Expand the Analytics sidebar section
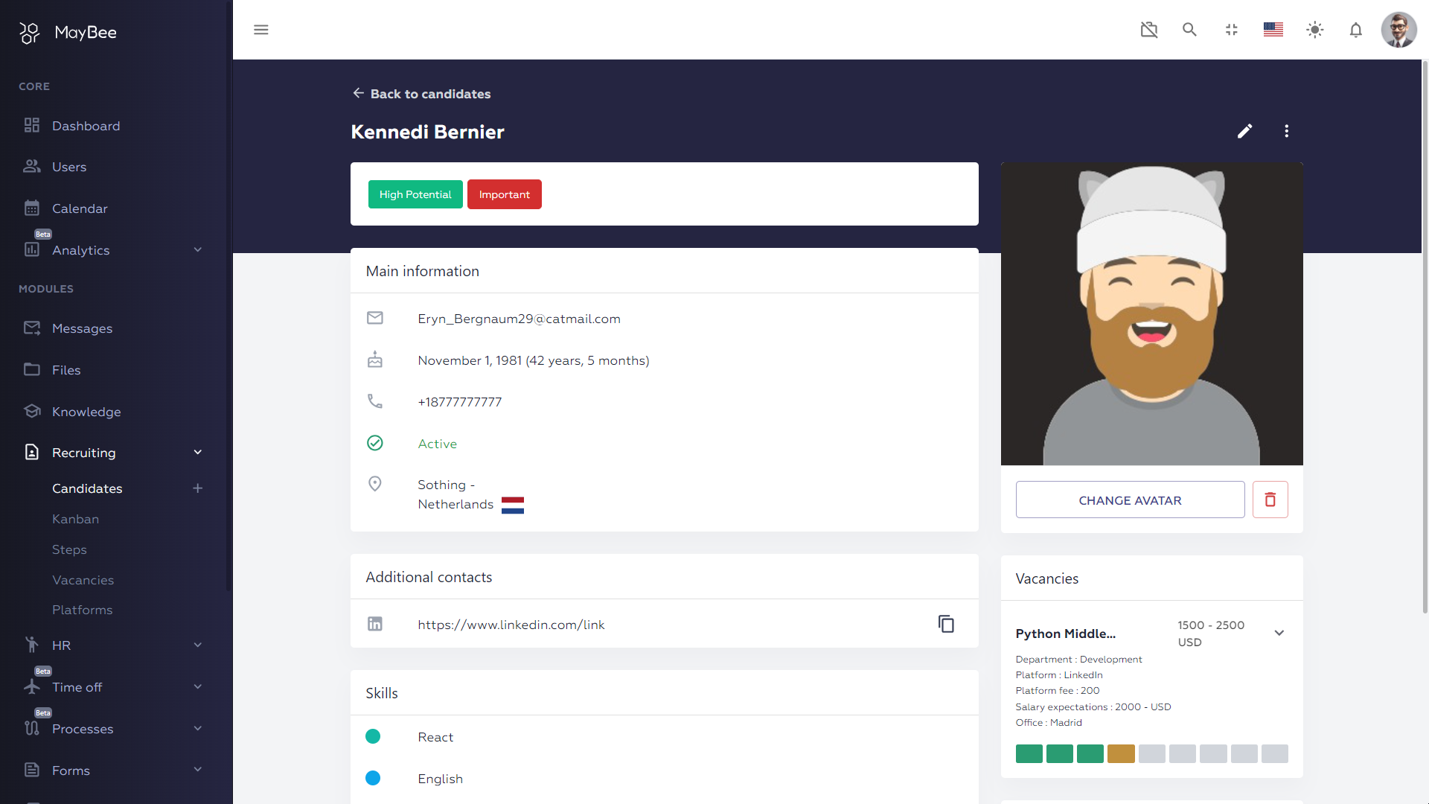 (198, 249)
